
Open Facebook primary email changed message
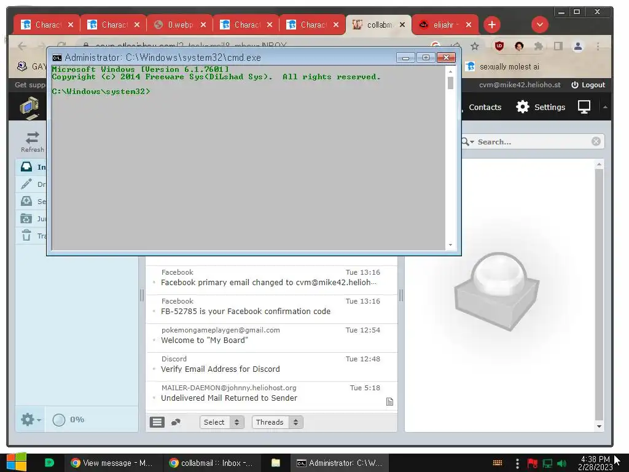tap(272, 278)
